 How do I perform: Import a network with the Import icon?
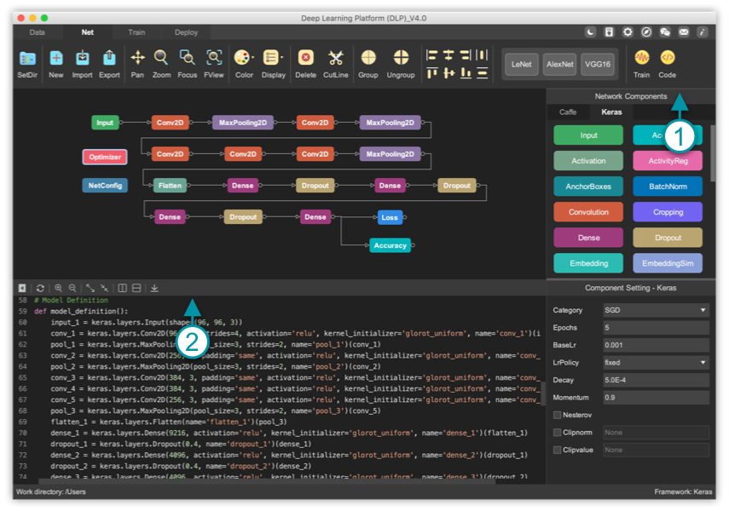point(82,59)
